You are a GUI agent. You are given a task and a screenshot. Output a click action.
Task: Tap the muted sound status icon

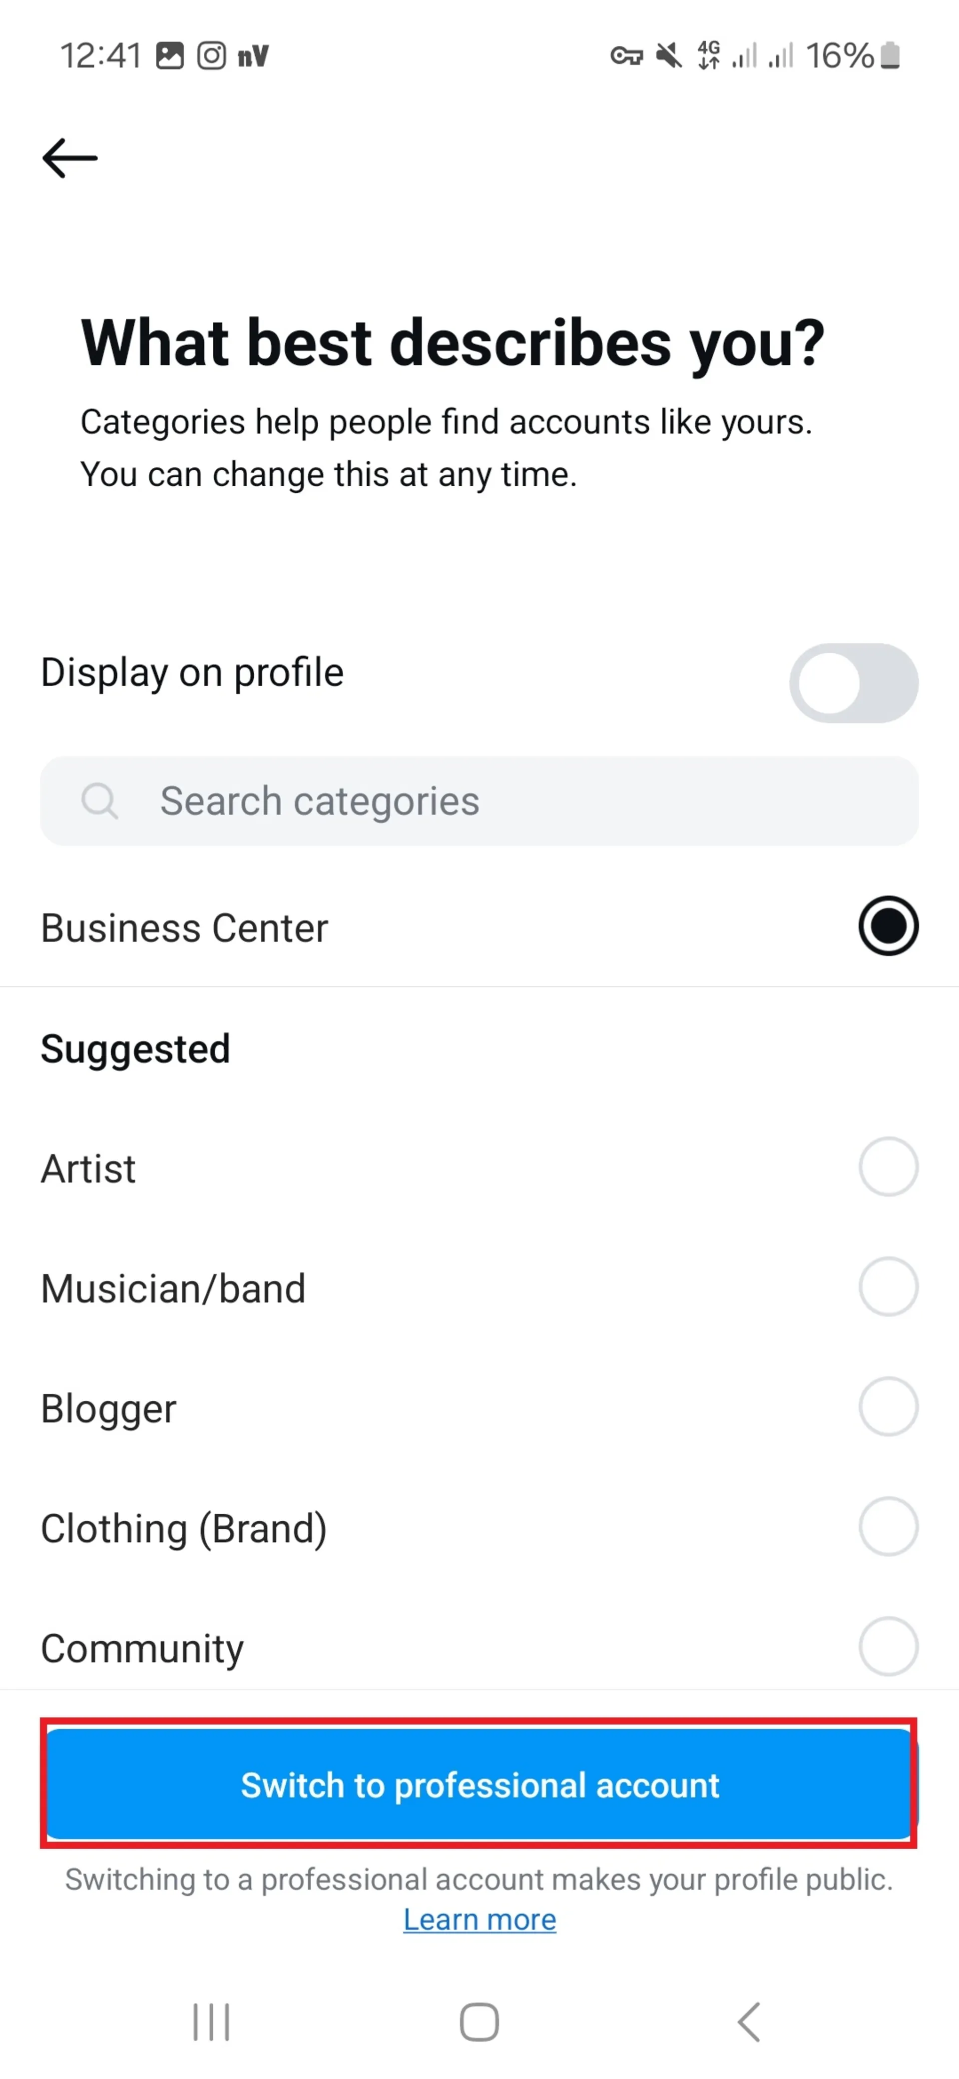point(668,55)
